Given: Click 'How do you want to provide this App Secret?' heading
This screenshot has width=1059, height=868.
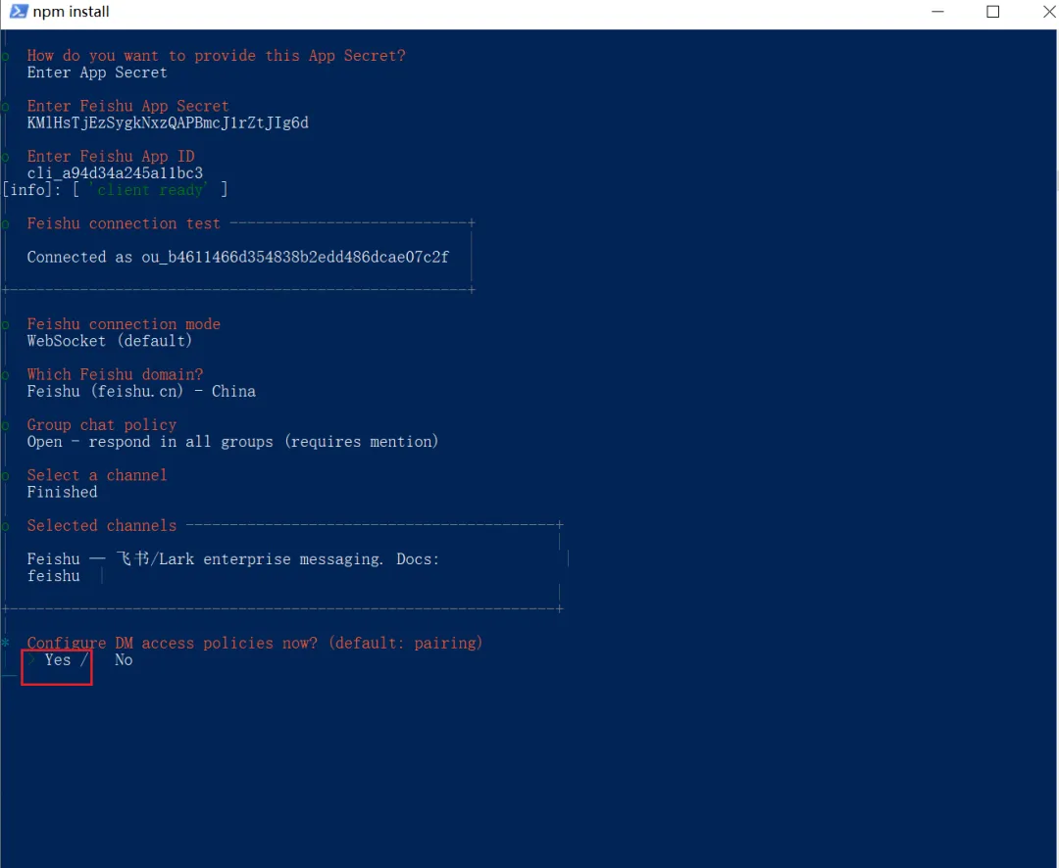Looking at the screenshot, I should tap(216, 55).
